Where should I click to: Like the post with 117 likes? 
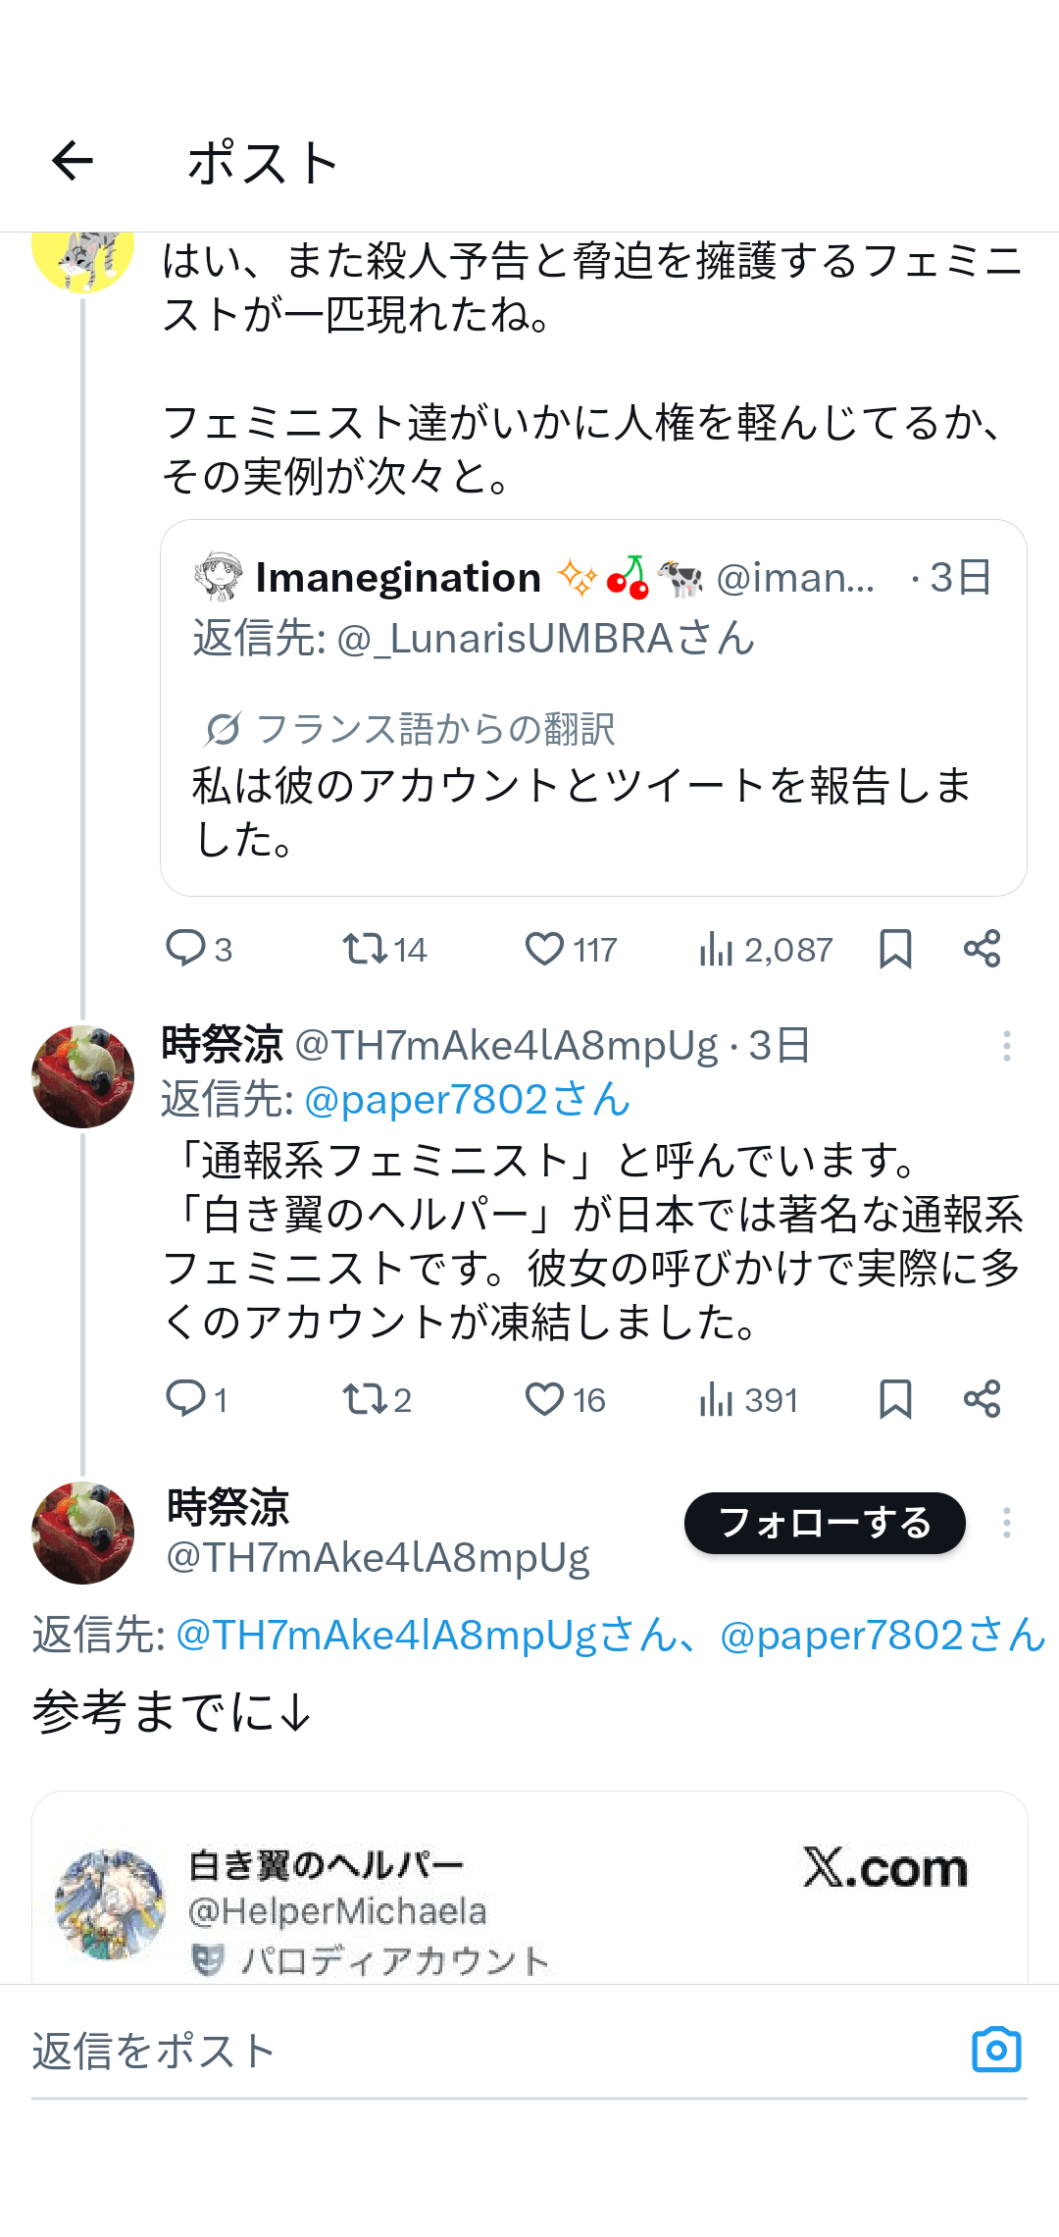[x=544, y=949]
